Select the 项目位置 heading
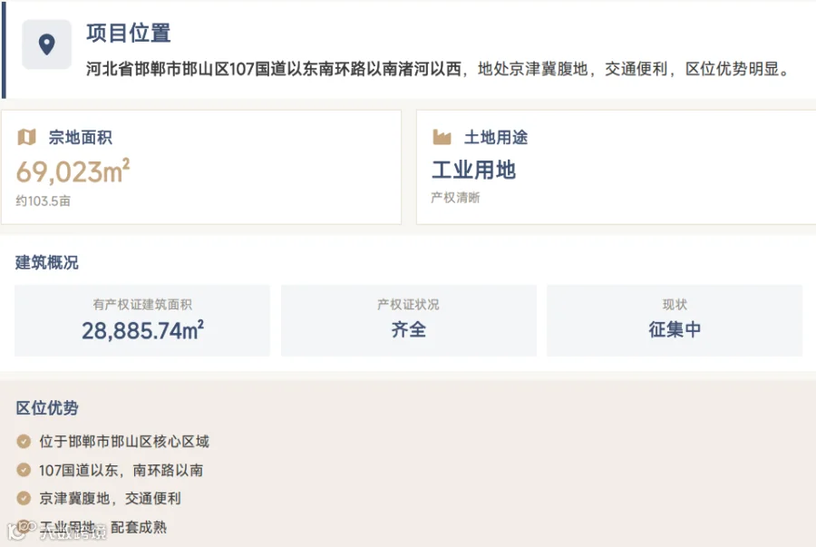The height and width of the screenshot is (547, 816). (129, 33)
